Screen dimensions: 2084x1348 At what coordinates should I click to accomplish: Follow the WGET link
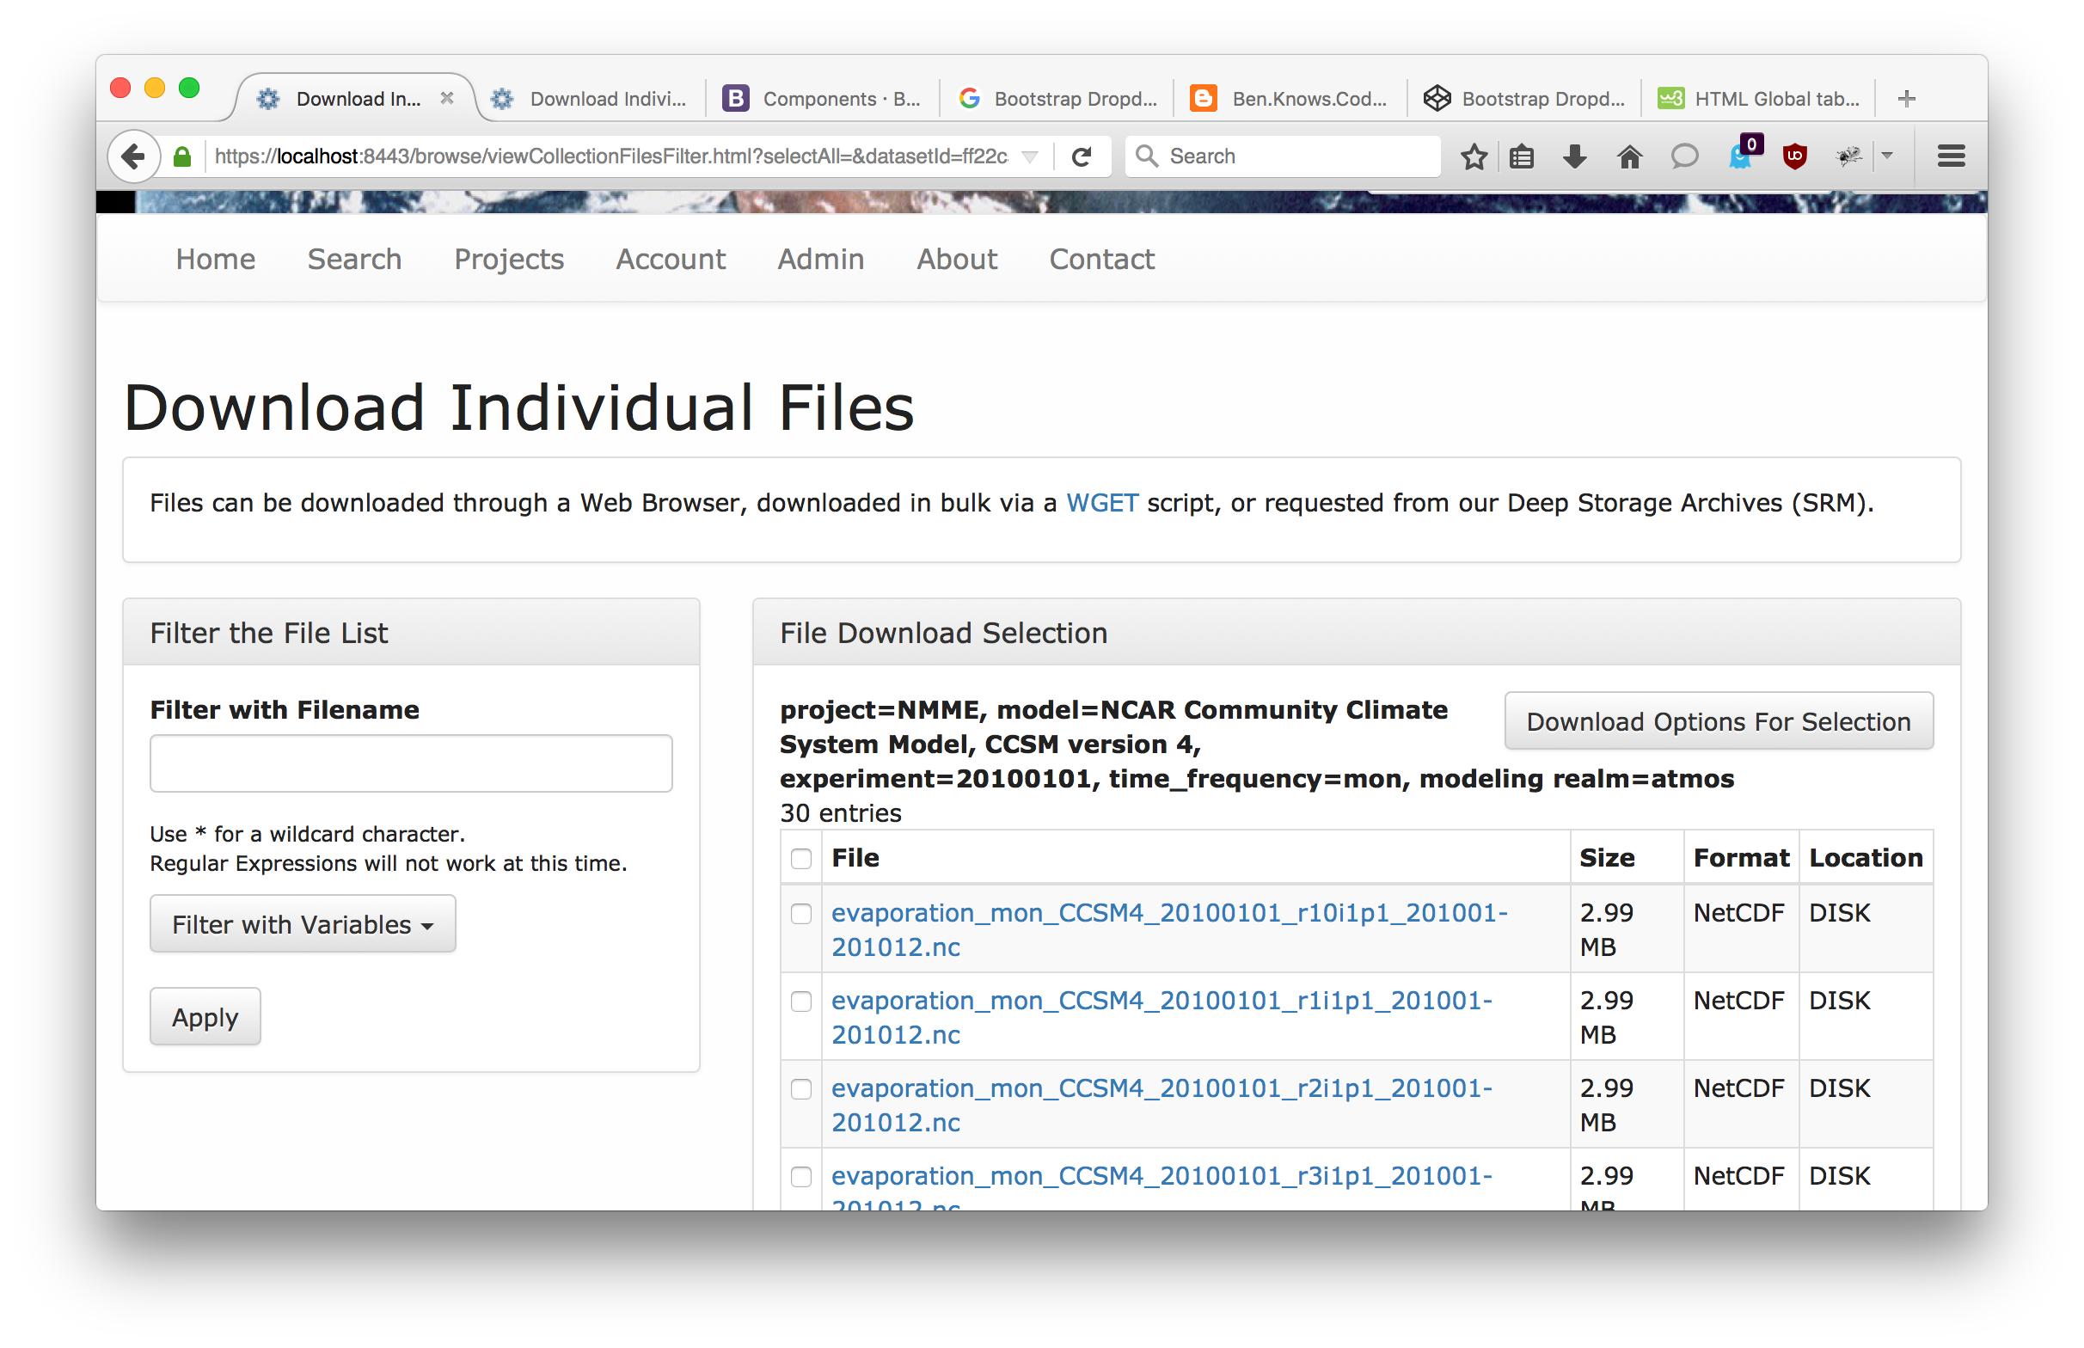[1102, 503]
